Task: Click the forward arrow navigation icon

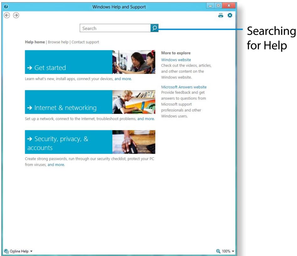Action: 16,15
